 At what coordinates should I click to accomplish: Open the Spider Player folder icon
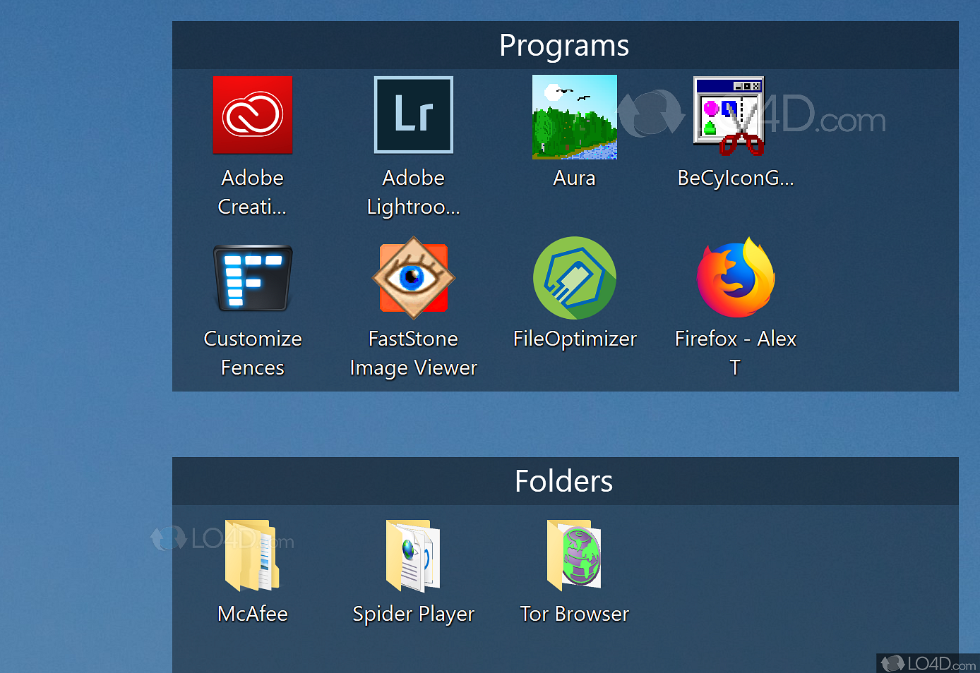click(x=413, y=555)
